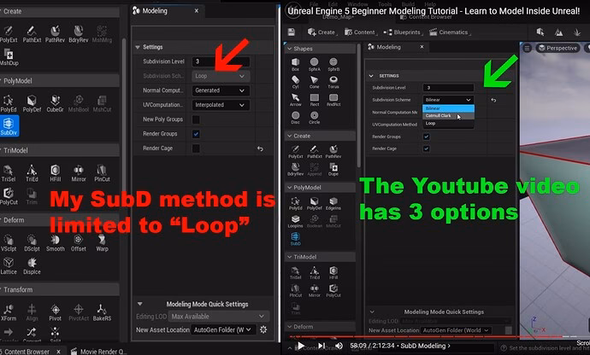Select the Arrow shape in the video panel
The image size is (590, 355).
point(295,100)
